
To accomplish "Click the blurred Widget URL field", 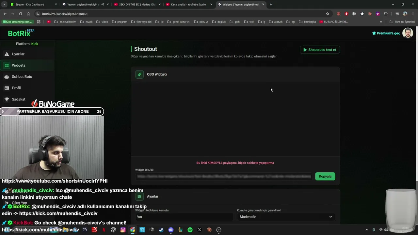I will click(x=224, y=177).
